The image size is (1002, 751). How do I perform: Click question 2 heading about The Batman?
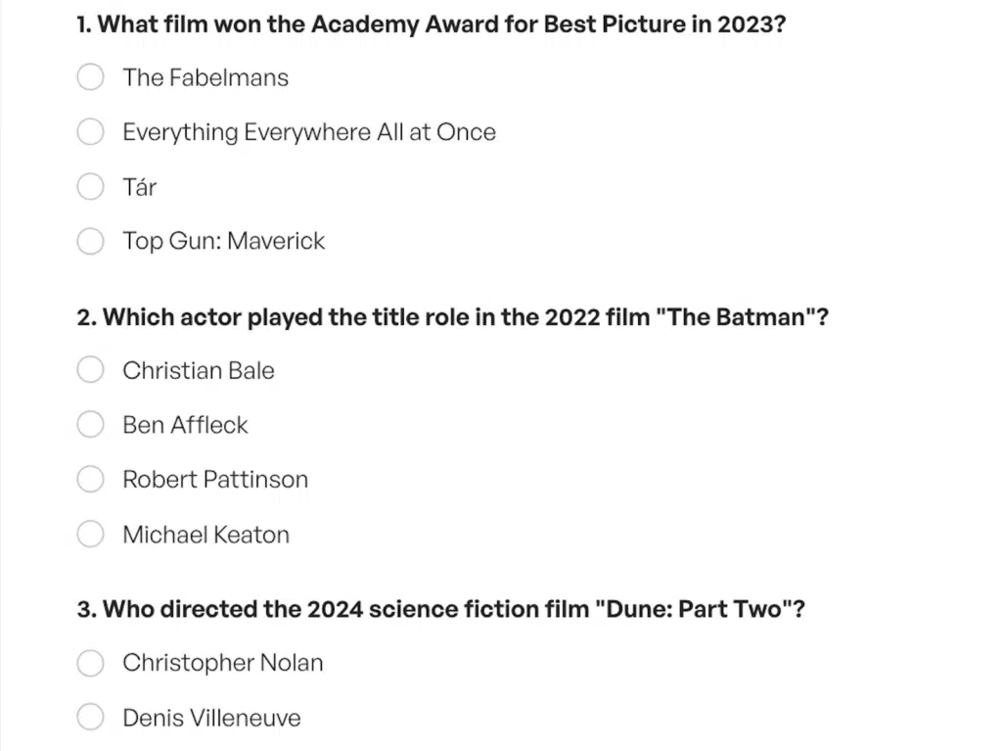[452, 317]
